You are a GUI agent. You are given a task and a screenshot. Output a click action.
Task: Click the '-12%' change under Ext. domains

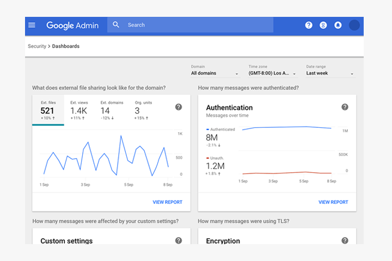click(107, 118)
